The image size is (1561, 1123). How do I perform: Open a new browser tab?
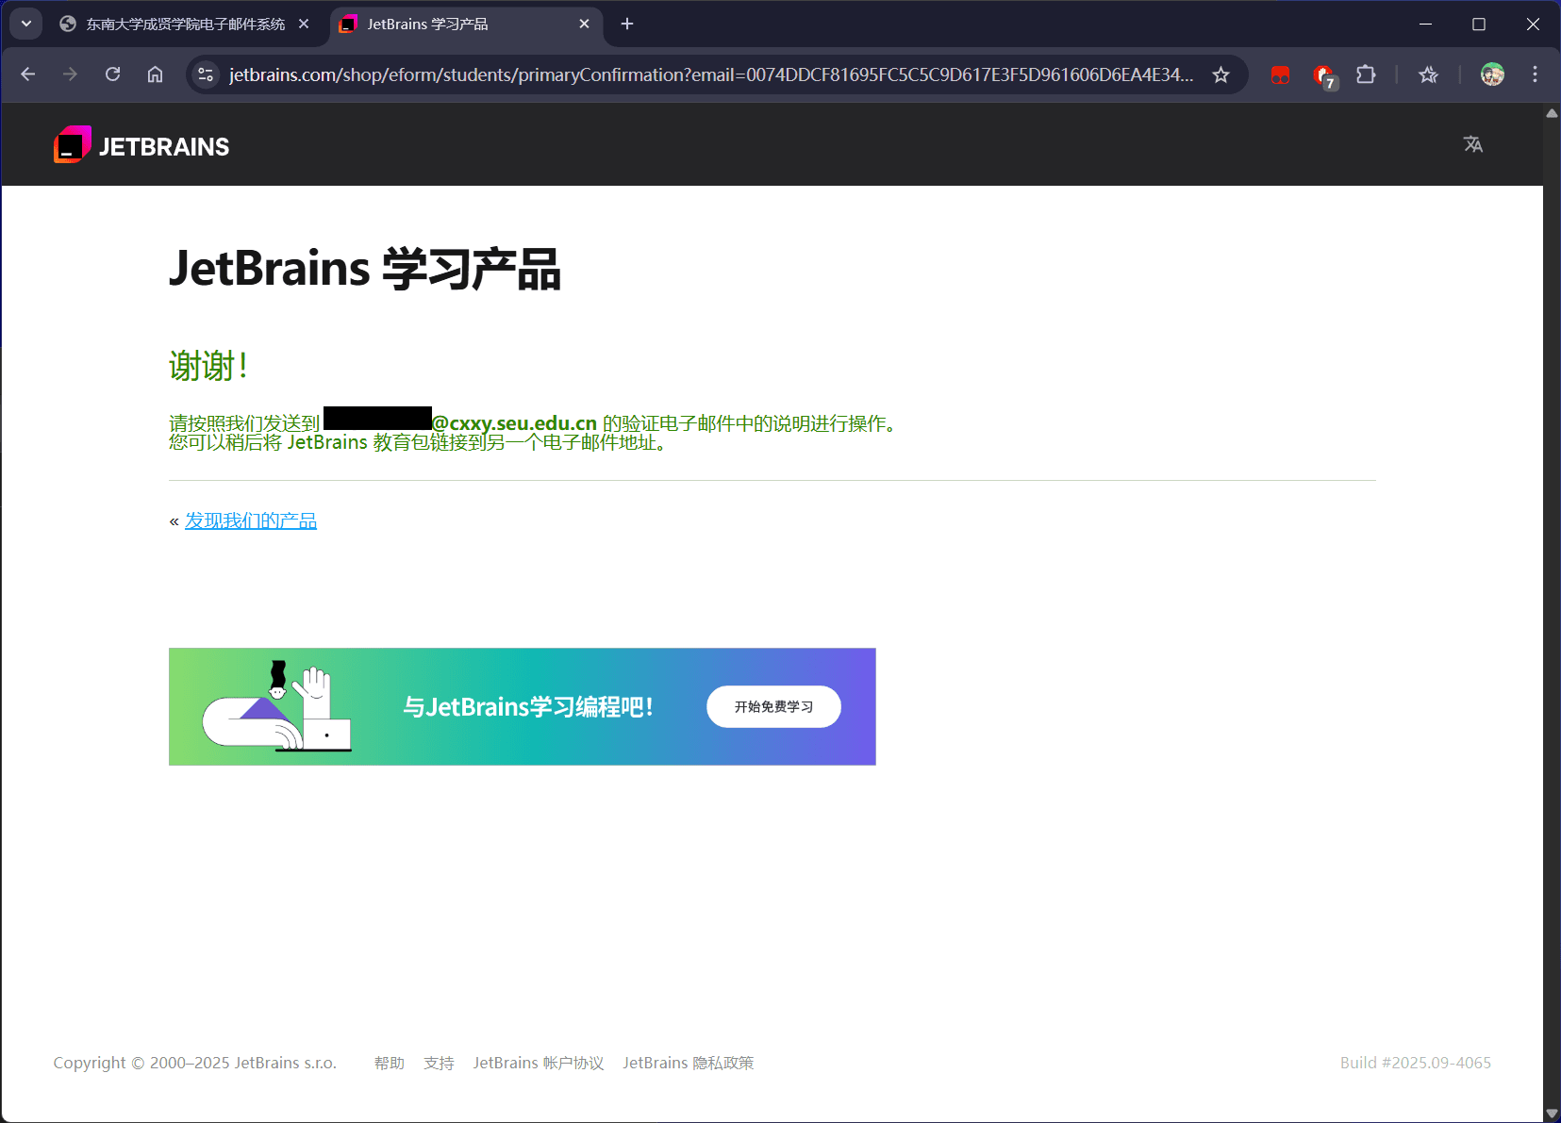coord(627,24)
